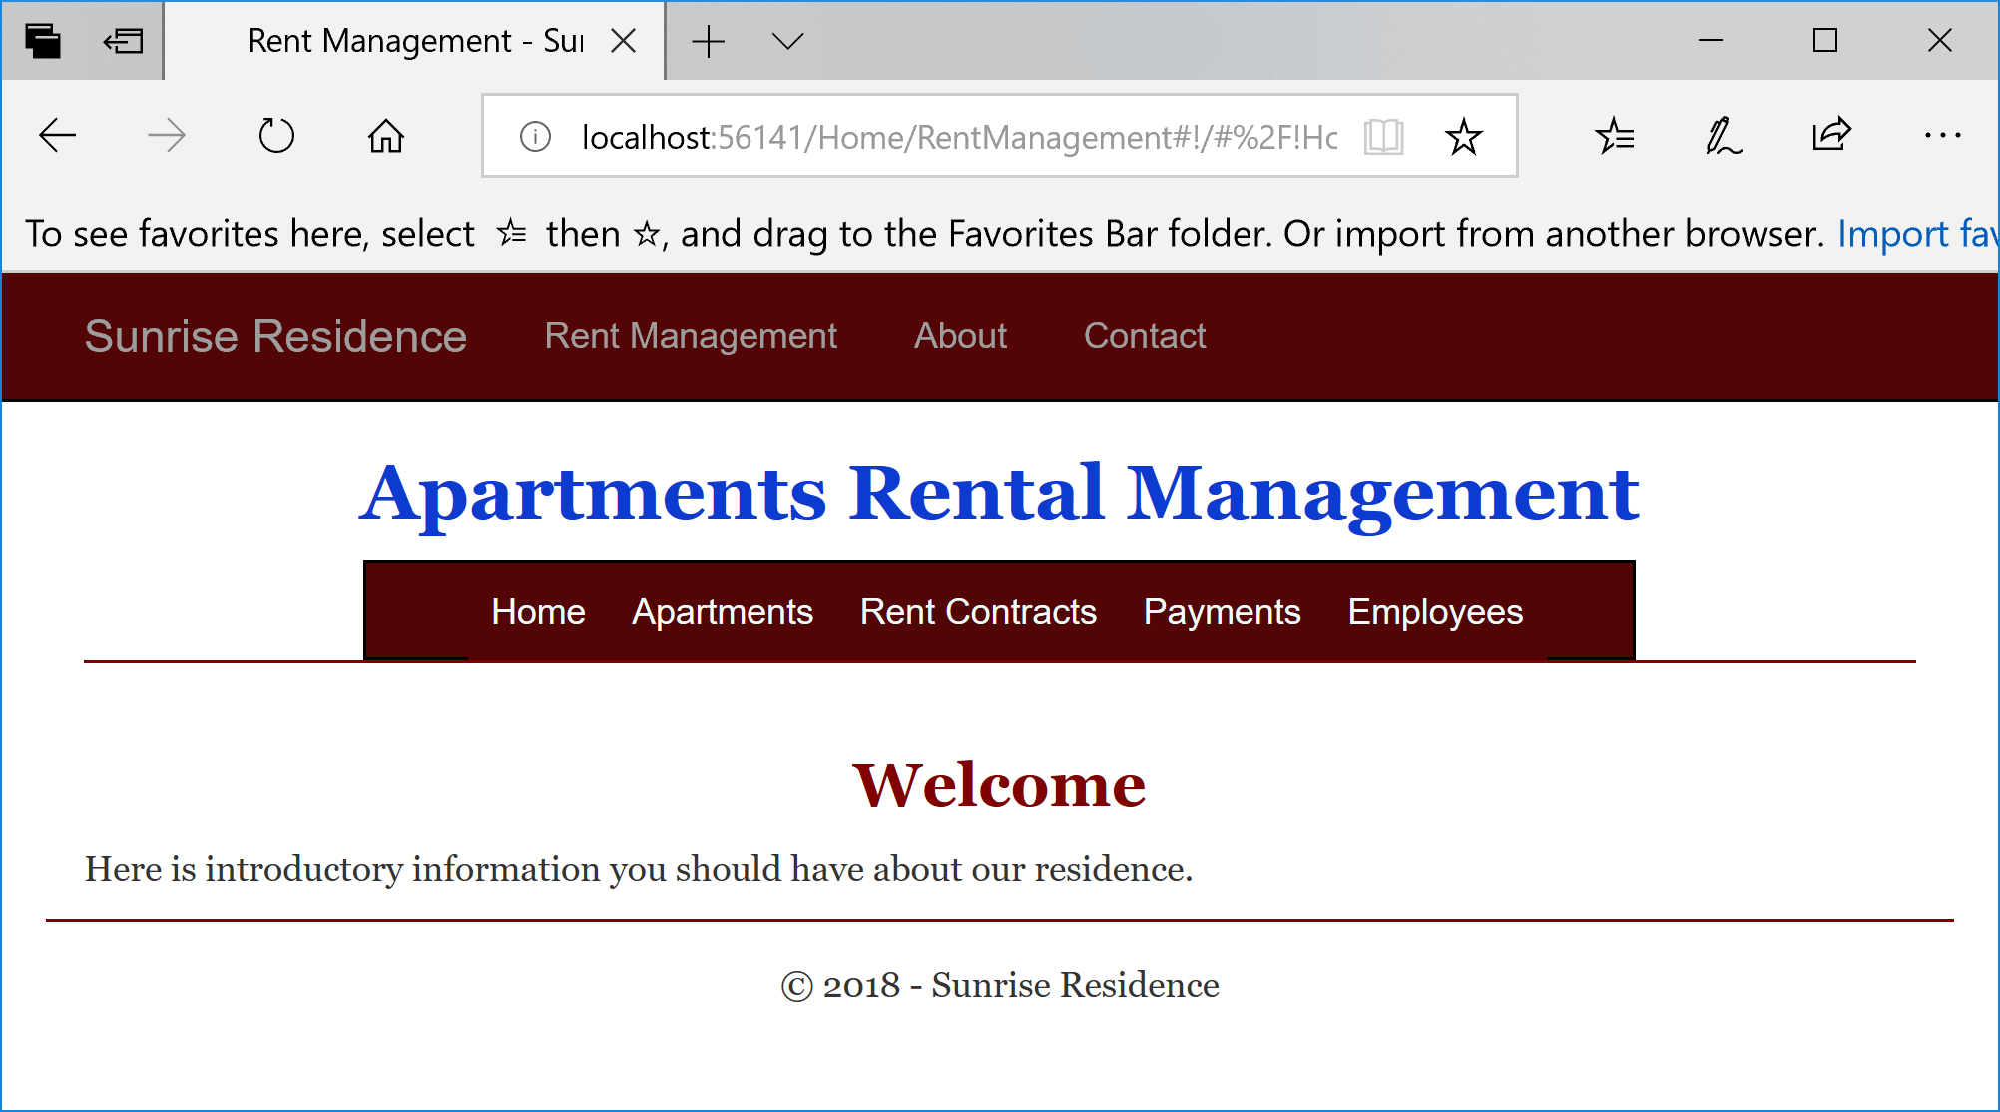The height and width of the screenshot is (1112, 2000).
Task: Open tabs you've set aside icon
Action: 43,41
